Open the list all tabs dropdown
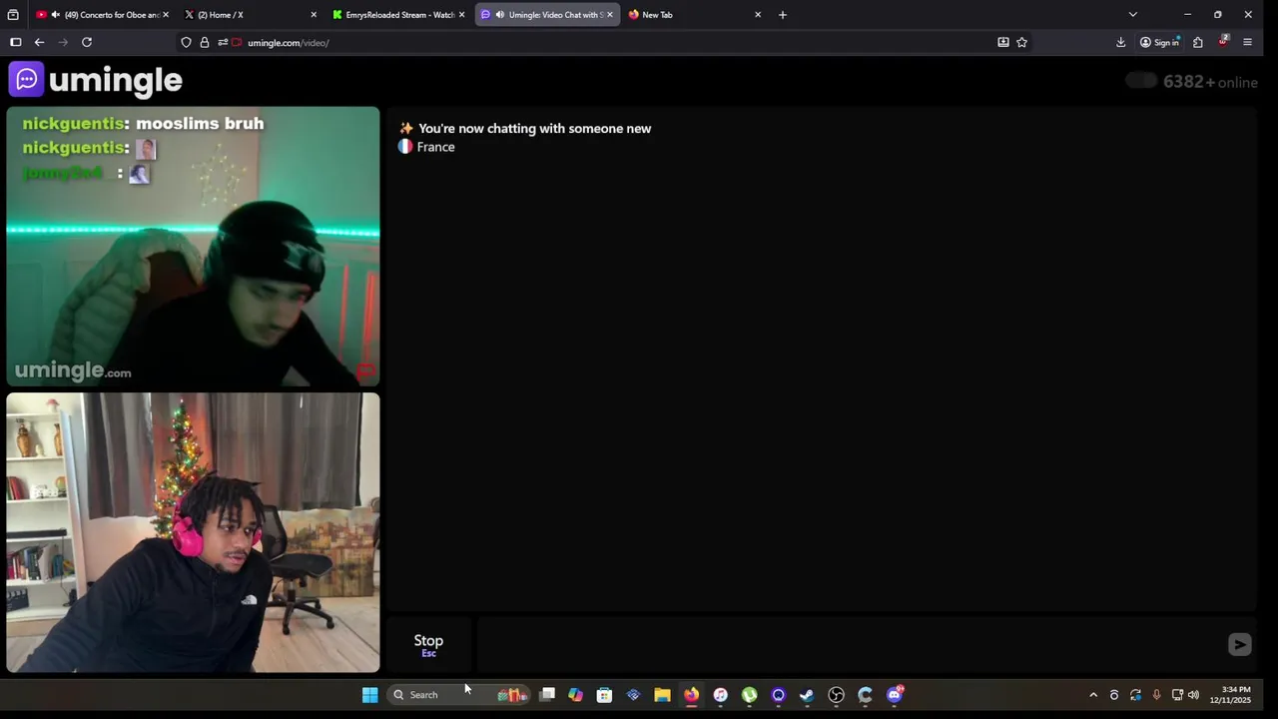Image resolution: width=1278 pixels, height=719 pixels. (x=1132, y=15)
